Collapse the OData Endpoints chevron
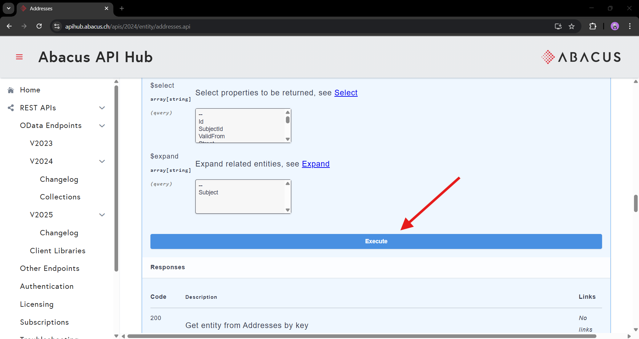Viewport: 639px width, 339px height. pyautogui.click(x=102, y=126)
